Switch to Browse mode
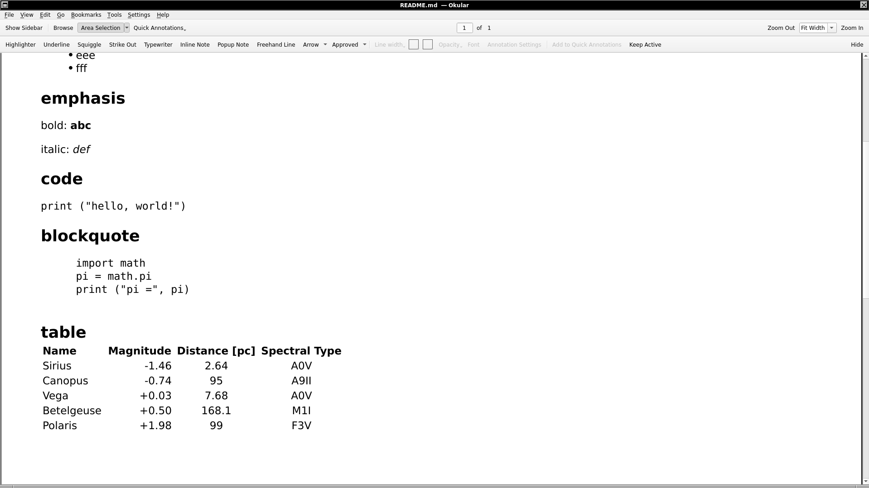The width and height of the screenshot is (869, 488). [x=63, y=28]
